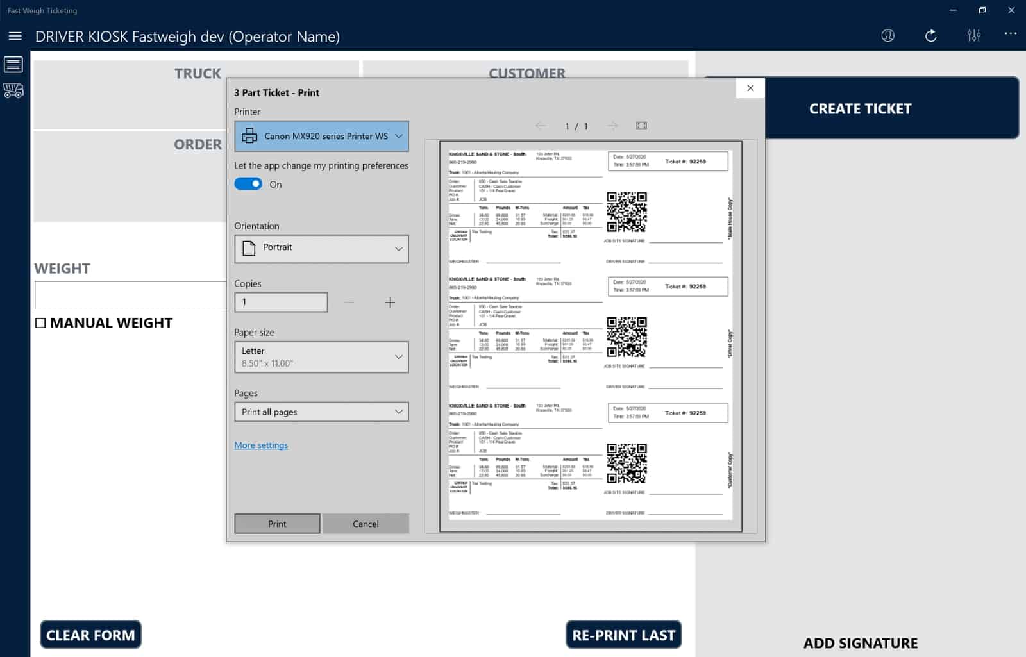The height and width of the screenshot is (657, 1026).
Task: Select the truck icon in the left sidebar
Action: 12,90
